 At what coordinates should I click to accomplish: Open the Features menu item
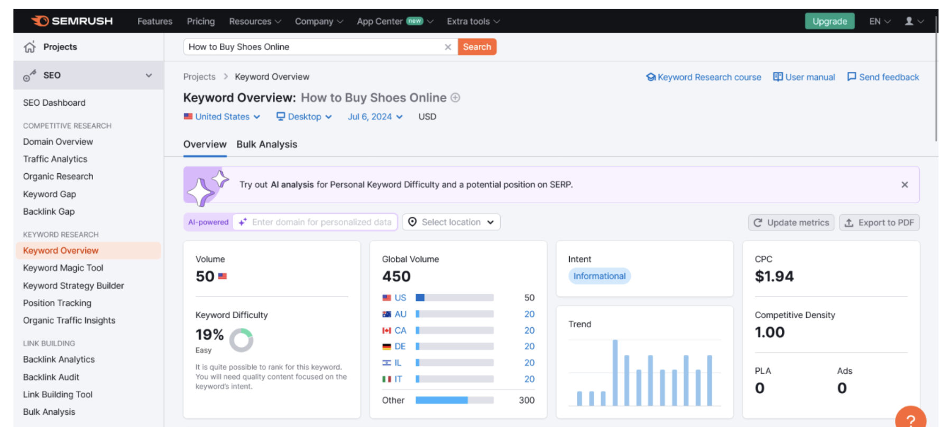coord(155,21)
